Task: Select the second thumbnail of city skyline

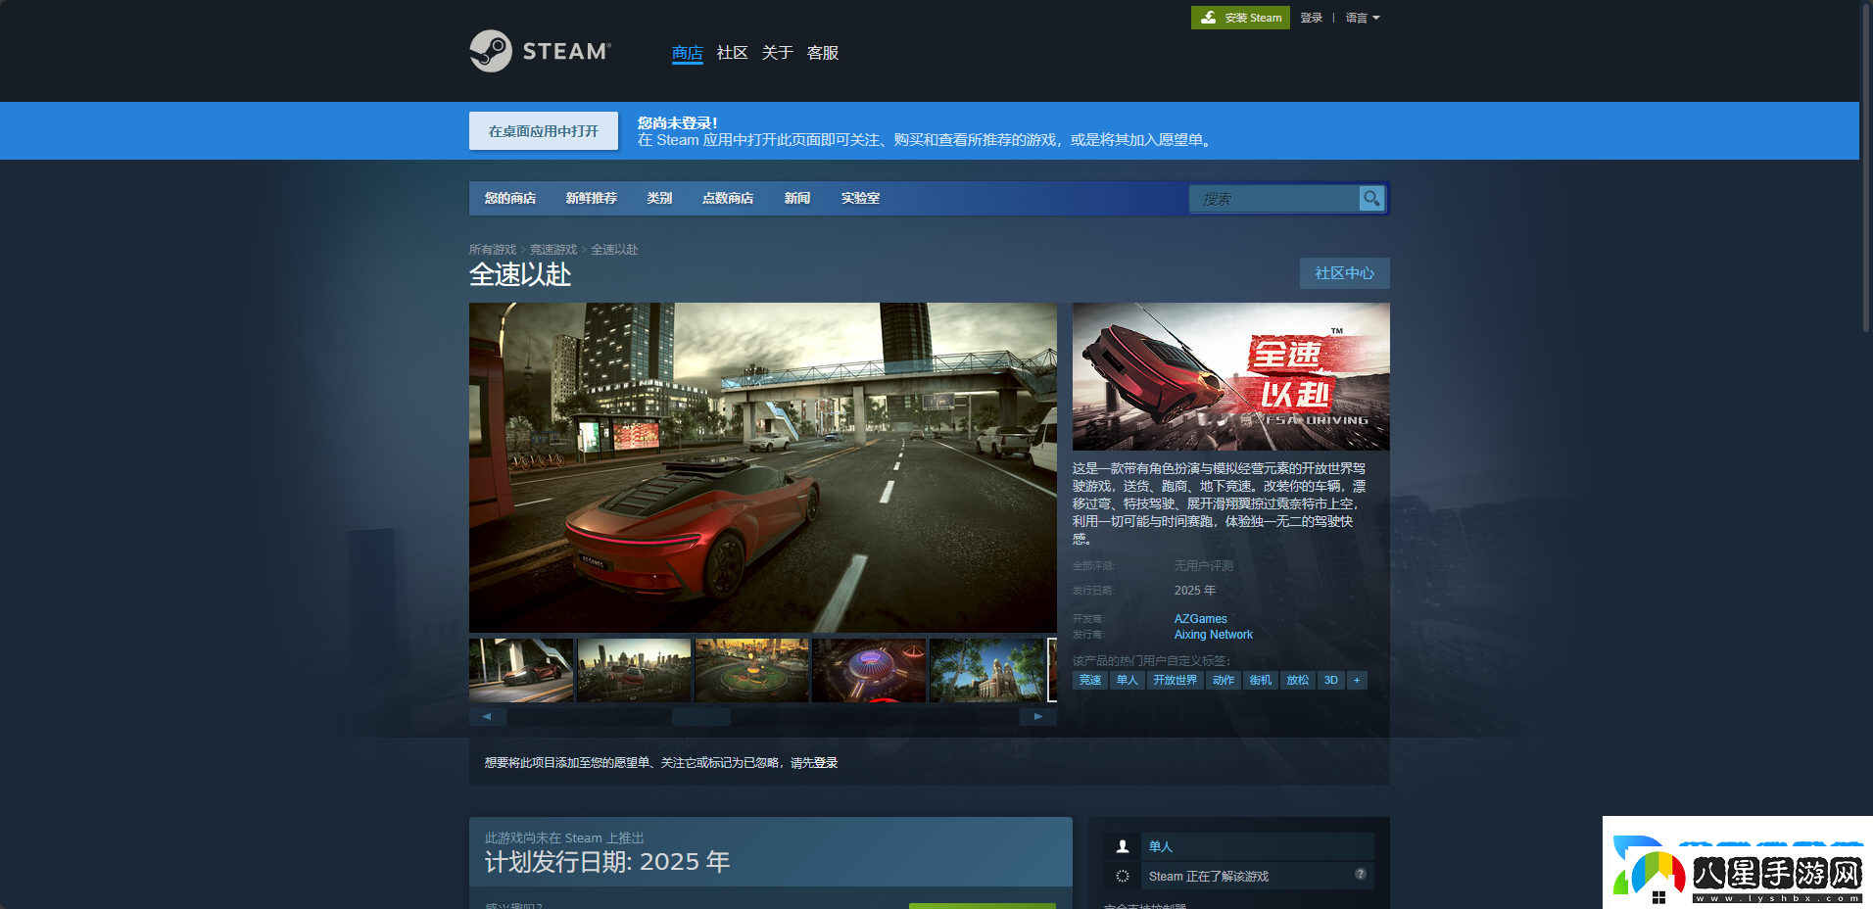Action: click(634, 670)
